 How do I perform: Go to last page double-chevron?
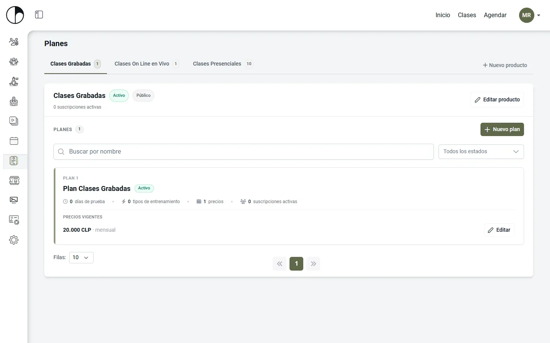click(313, 264)
